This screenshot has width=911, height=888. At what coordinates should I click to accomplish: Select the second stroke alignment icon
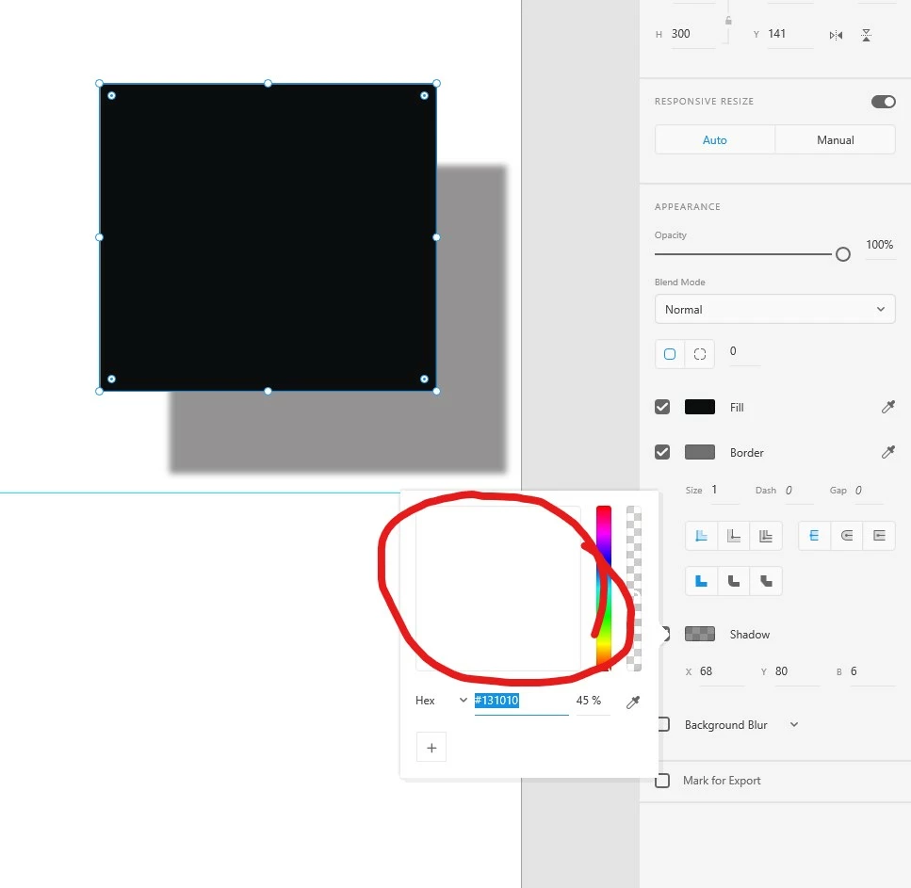734,536
